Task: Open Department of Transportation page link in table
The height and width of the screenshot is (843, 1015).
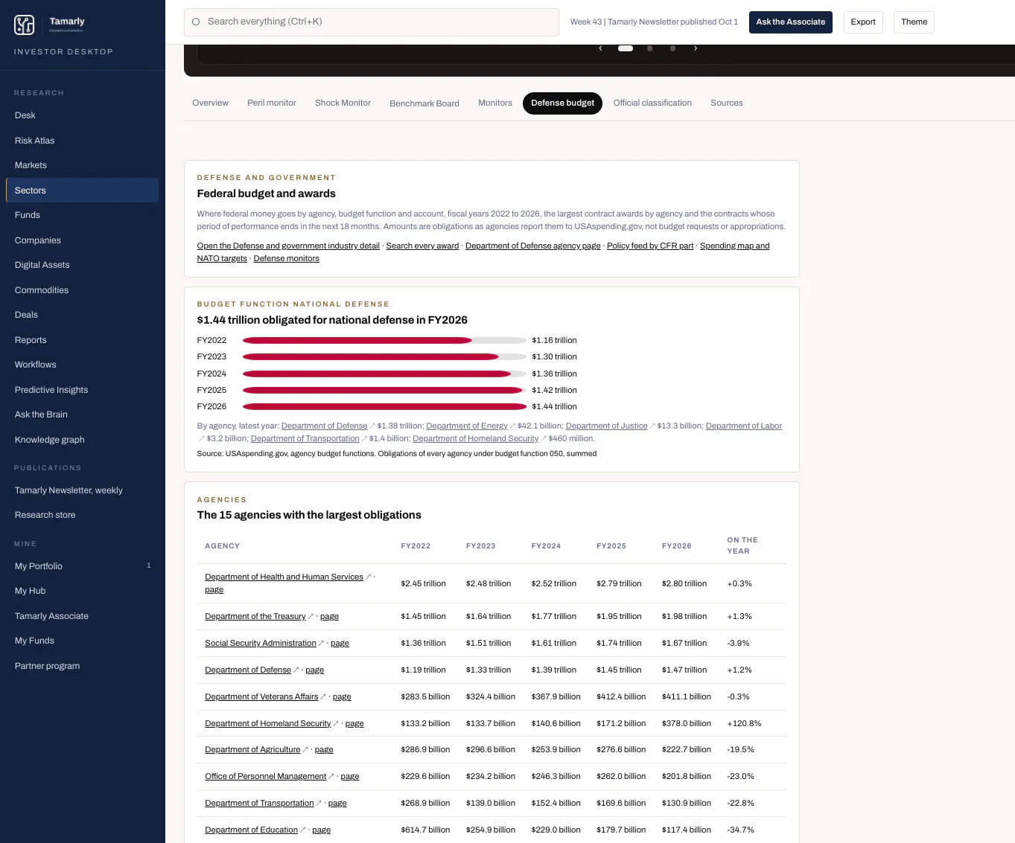Action: tap(337, 803)
